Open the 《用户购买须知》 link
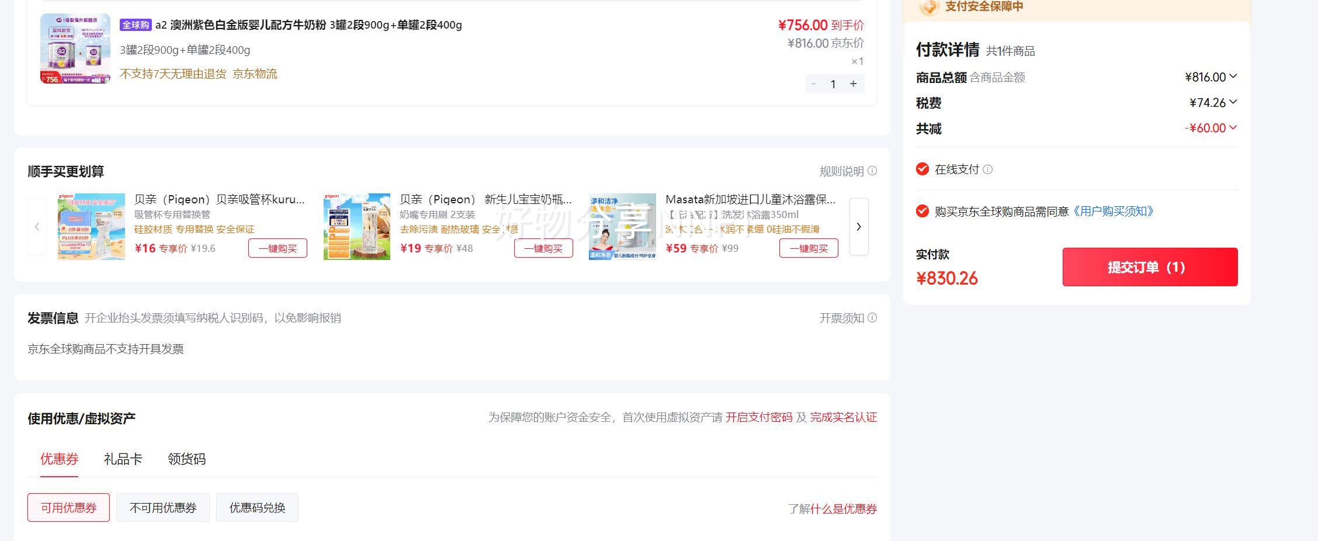The width and height of the screenshot is (1318, 541). (1114, 211)
